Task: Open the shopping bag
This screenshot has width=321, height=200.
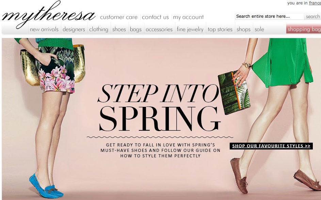Action: pyautogui.click(x=304, y=29)
